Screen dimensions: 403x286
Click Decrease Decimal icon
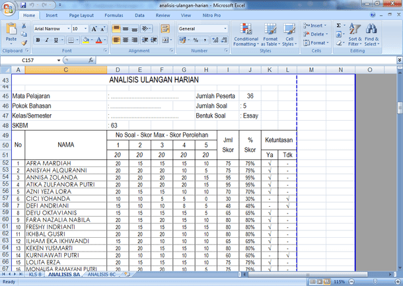click(x=224, y=40)
